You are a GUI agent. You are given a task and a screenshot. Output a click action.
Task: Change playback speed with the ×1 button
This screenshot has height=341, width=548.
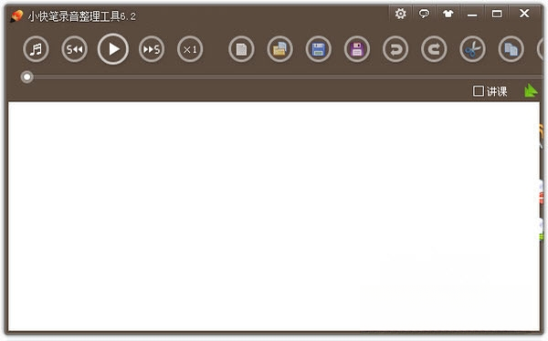coord(190,49)
